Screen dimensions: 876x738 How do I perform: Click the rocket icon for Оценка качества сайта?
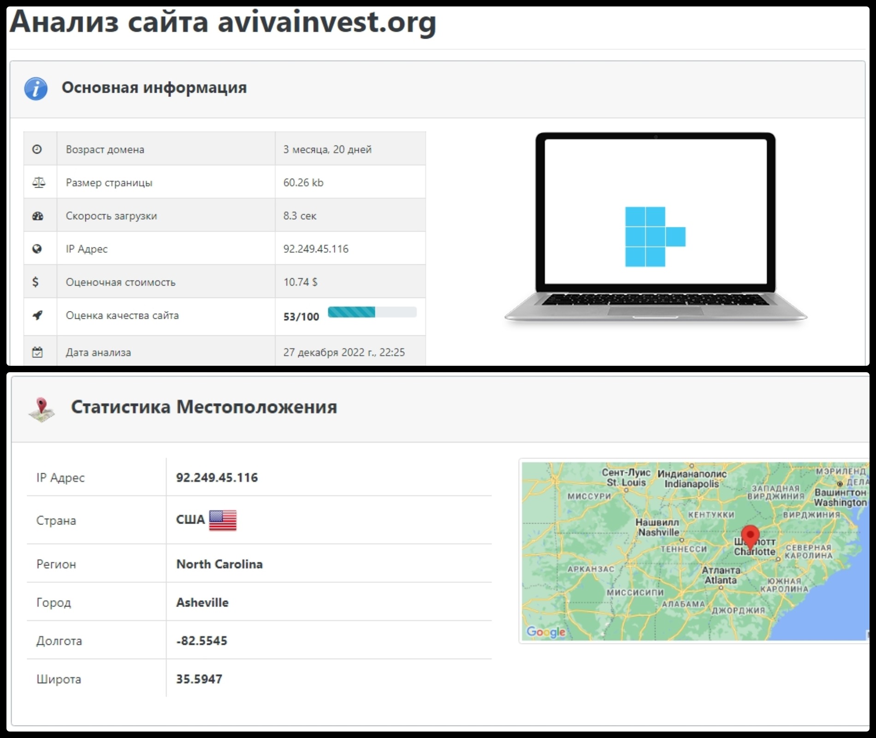(x=38, y=315)
